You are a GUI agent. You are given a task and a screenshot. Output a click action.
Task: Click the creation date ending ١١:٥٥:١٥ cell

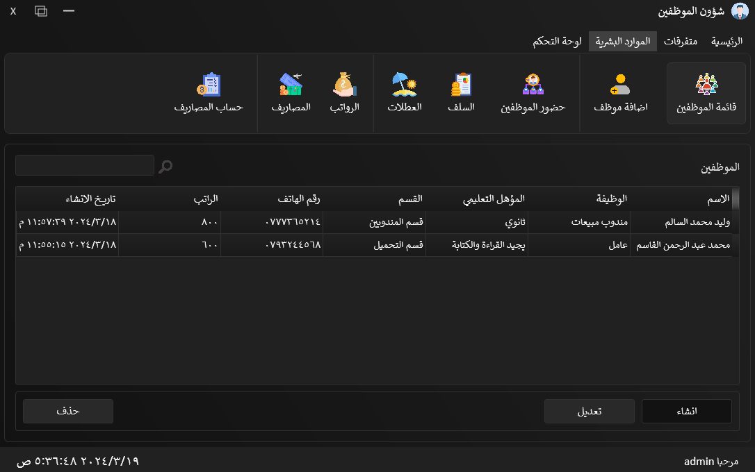[x=67, y=245]
